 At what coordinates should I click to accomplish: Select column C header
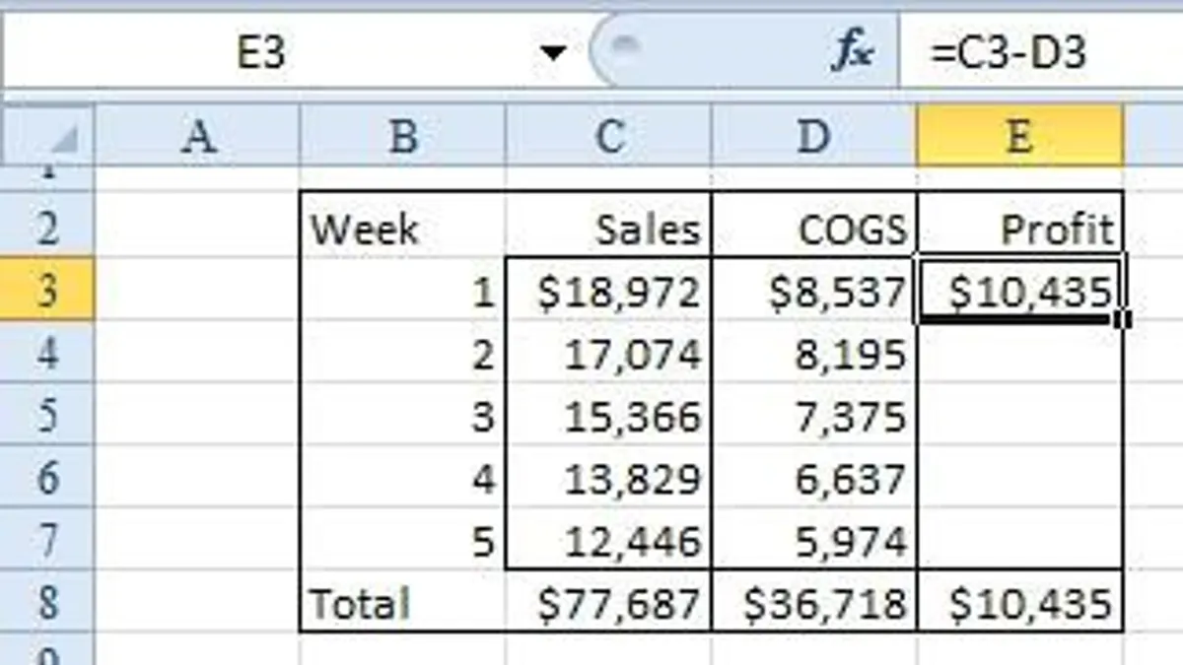pos(608,137)
